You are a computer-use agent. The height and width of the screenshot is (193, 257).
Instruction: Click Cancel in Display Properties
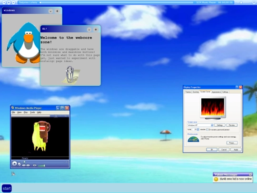[224, 150]
